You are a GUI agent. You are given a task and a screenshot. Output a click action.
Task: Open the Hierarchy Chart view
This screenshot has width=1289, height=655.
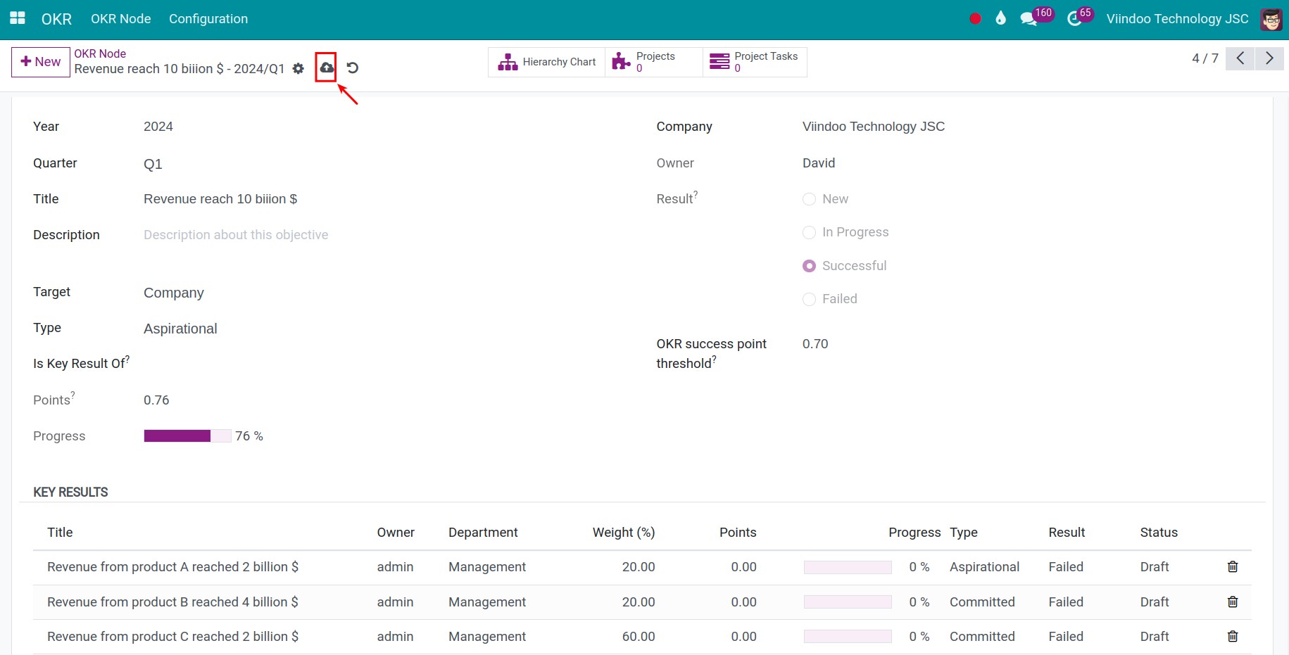click(546, 62)
